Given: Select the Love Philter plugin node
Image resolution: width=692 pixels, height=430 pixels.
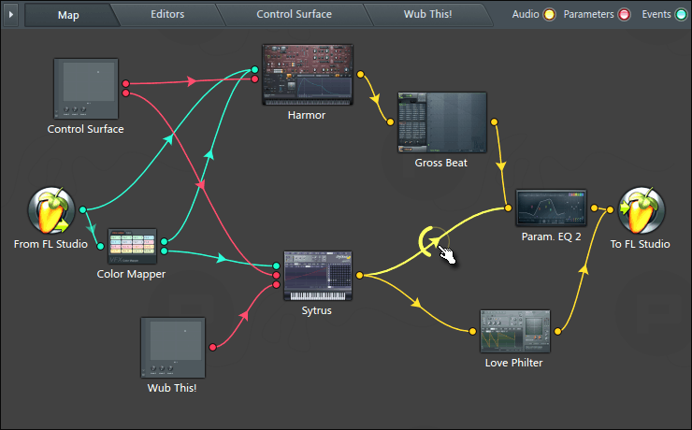Looking at the screenshot, I should click(515, 331).
